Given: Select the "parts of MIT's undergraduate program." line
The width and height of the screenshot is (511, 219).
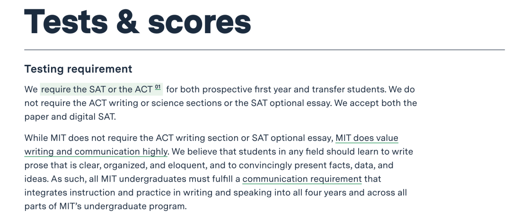Looking at the screenshot, I should coord(106,206).
